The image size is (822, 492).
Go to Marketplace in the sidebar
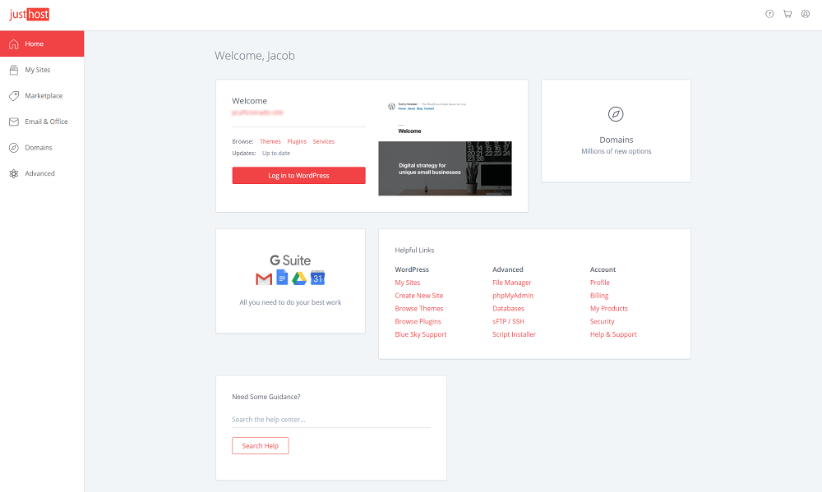(x=42, y=96)
